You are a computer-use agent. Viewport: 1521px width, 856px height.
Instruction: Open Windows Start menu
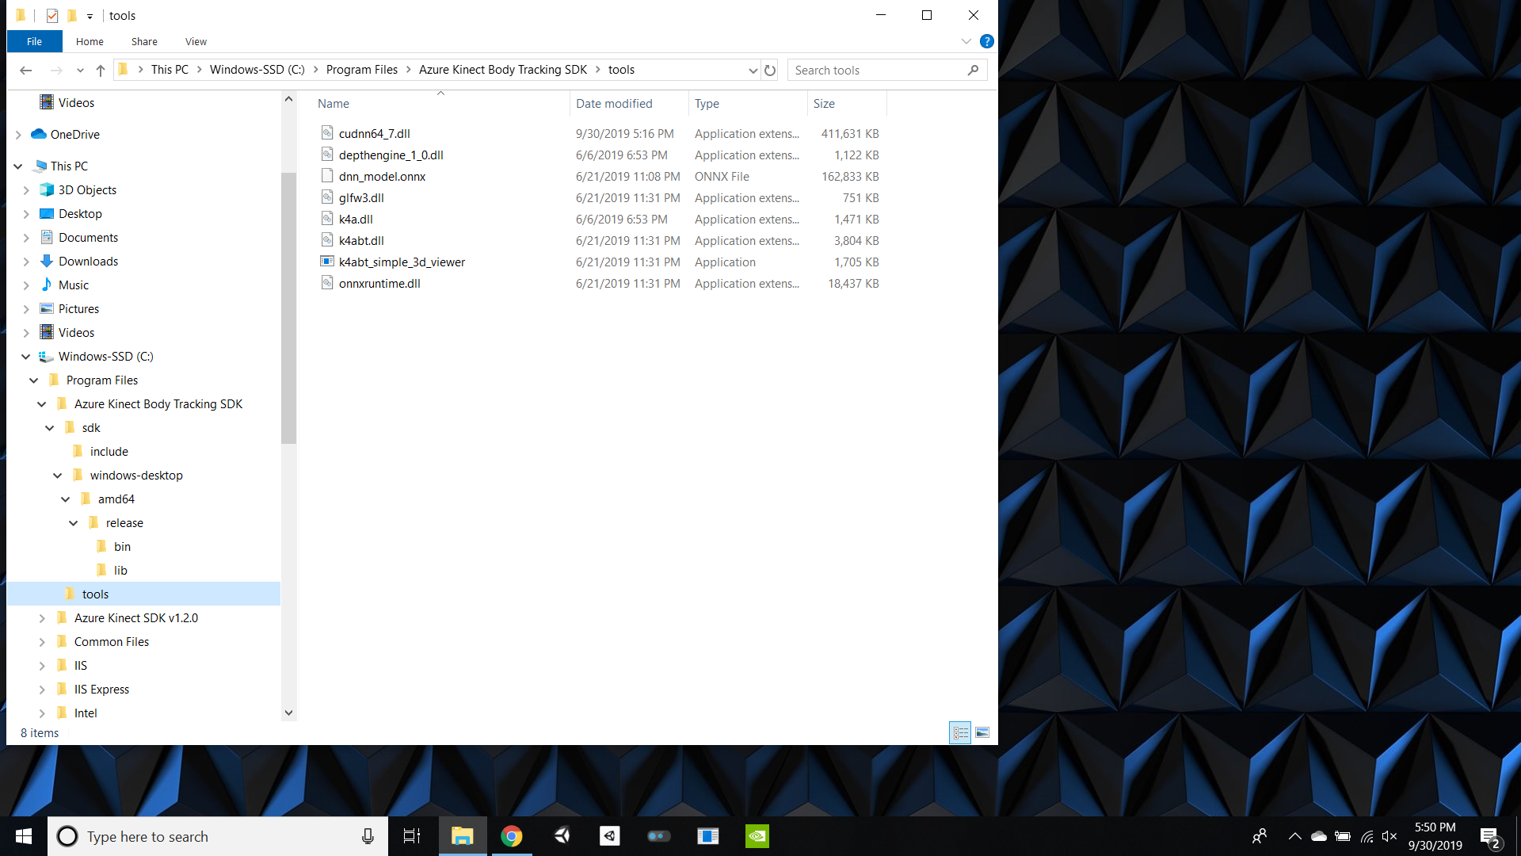pos(24,836)
